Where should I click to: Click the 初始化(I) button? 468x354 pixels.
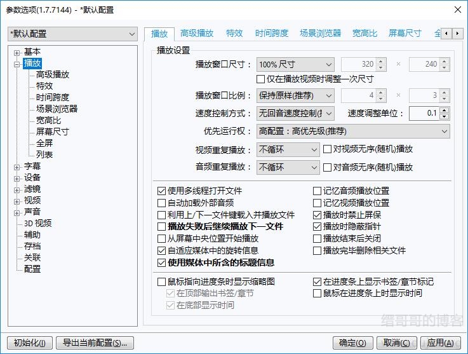[30, 343]
